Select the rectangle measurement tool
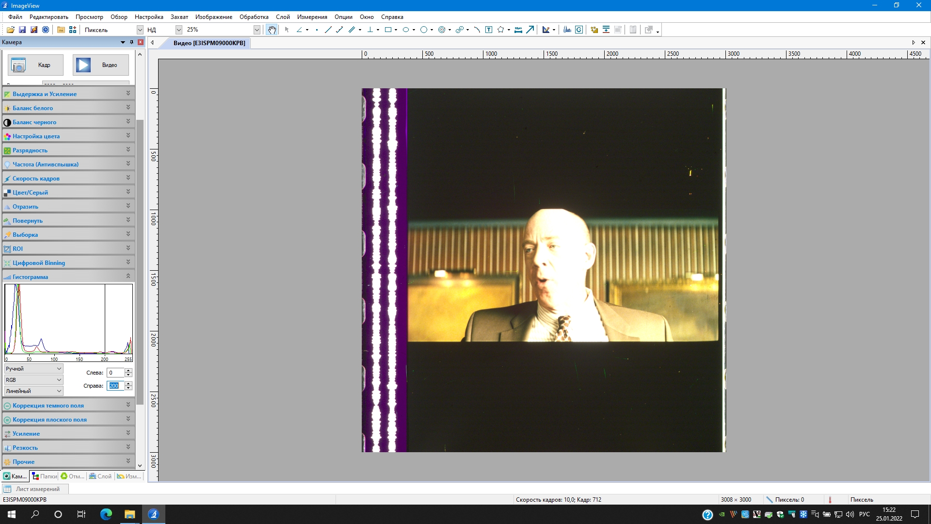 388,30
